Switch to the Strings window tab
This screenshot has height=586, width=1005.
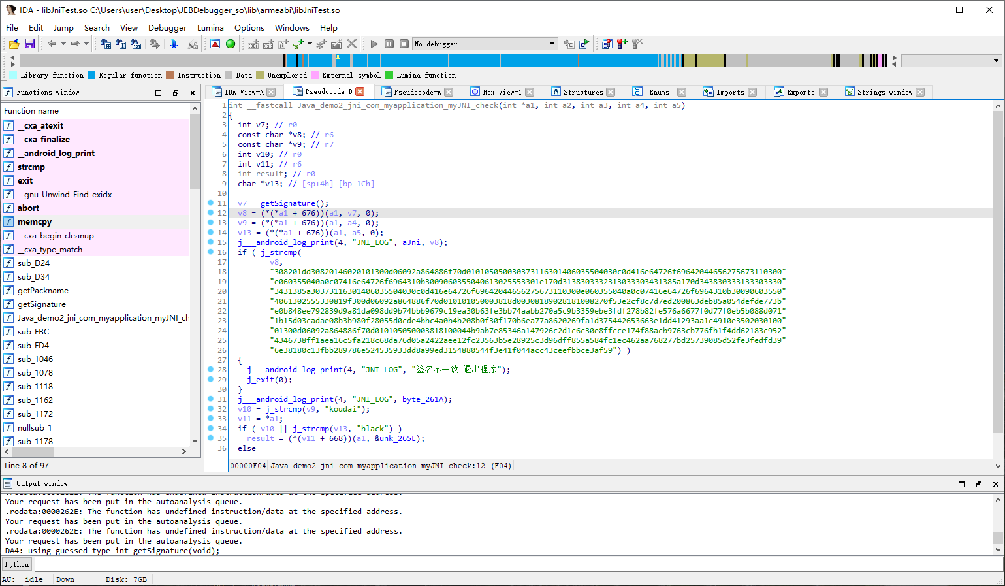[884, 92]
